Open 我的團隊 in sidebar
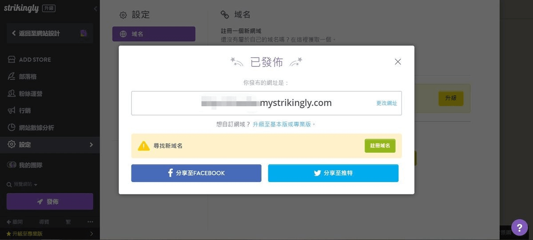The width and height of the screenshot is (533, 240). [x=31, y=165]
